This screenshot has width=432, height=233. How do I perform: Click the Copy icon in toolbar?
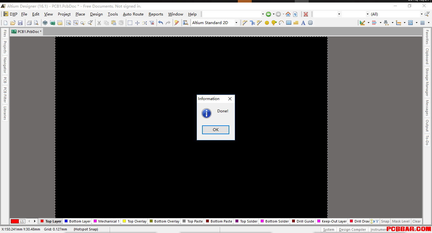(106, 23)
